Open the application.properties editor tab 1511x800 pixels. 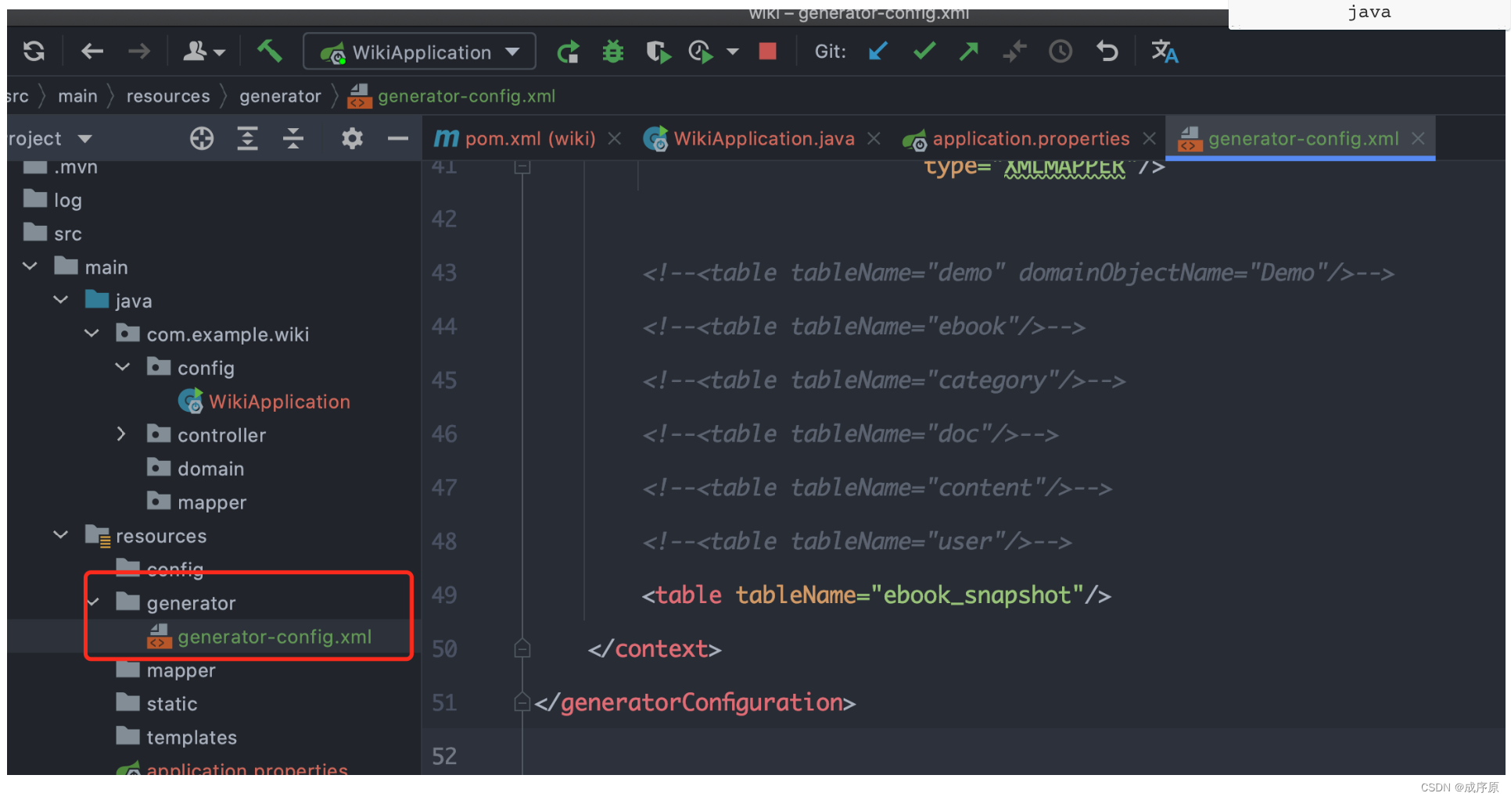pyautogui.click(x=1031, y=138)
